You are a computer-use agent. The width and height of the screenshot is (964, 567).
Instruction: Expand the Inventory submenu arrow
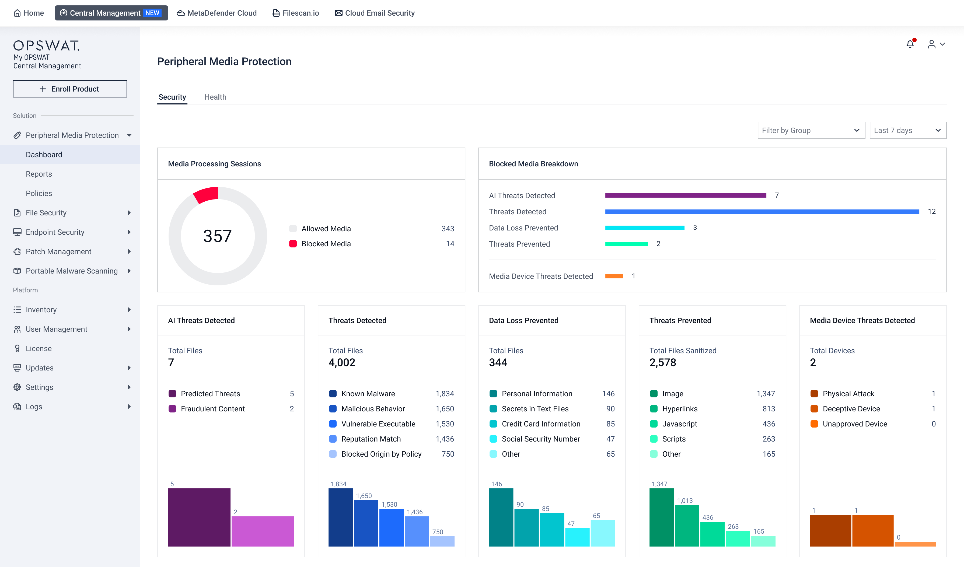pos(129,310)
